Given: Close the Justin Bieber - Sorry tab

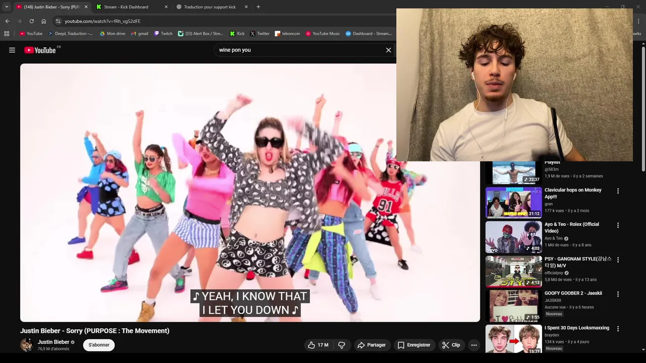Looking at the screenshot, I should [86, 7].
